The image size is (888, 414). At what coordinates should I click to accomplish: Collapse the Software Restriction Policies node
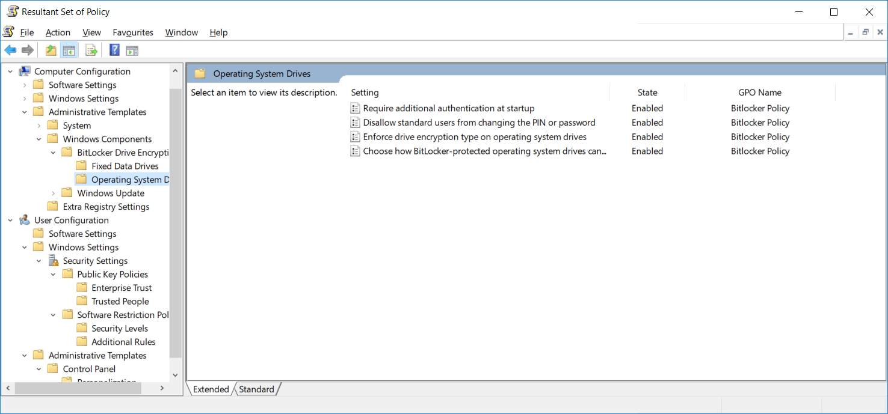point(53,314)
